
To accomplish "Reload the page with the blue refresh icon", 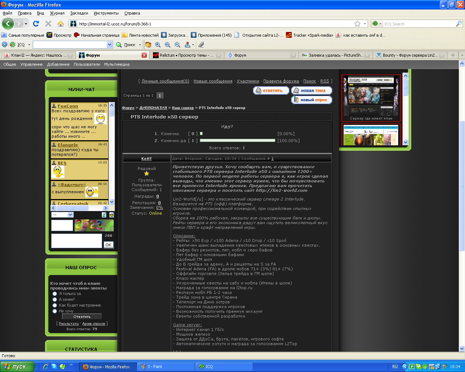I will point(36,24).
